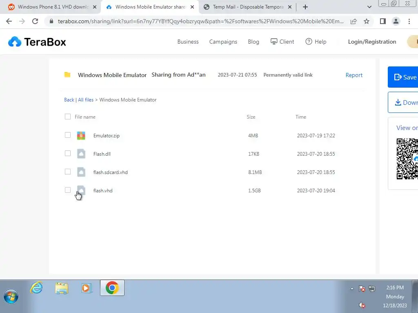Click the terabox.com address bar URL
The height and width of the screenshot is (313, 418).
tap(200, 21)
